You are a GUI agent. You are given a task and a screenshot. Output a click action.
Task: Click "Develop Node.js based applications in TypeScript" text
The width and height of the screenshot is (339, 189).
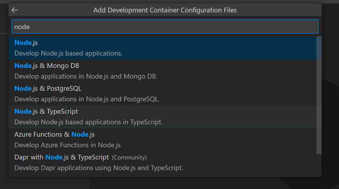(88, 122)
